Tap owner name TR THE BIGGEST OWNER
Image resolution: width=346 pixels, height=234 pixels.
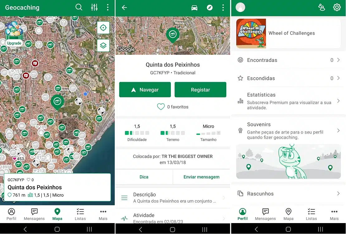click(x=187, y=156)
